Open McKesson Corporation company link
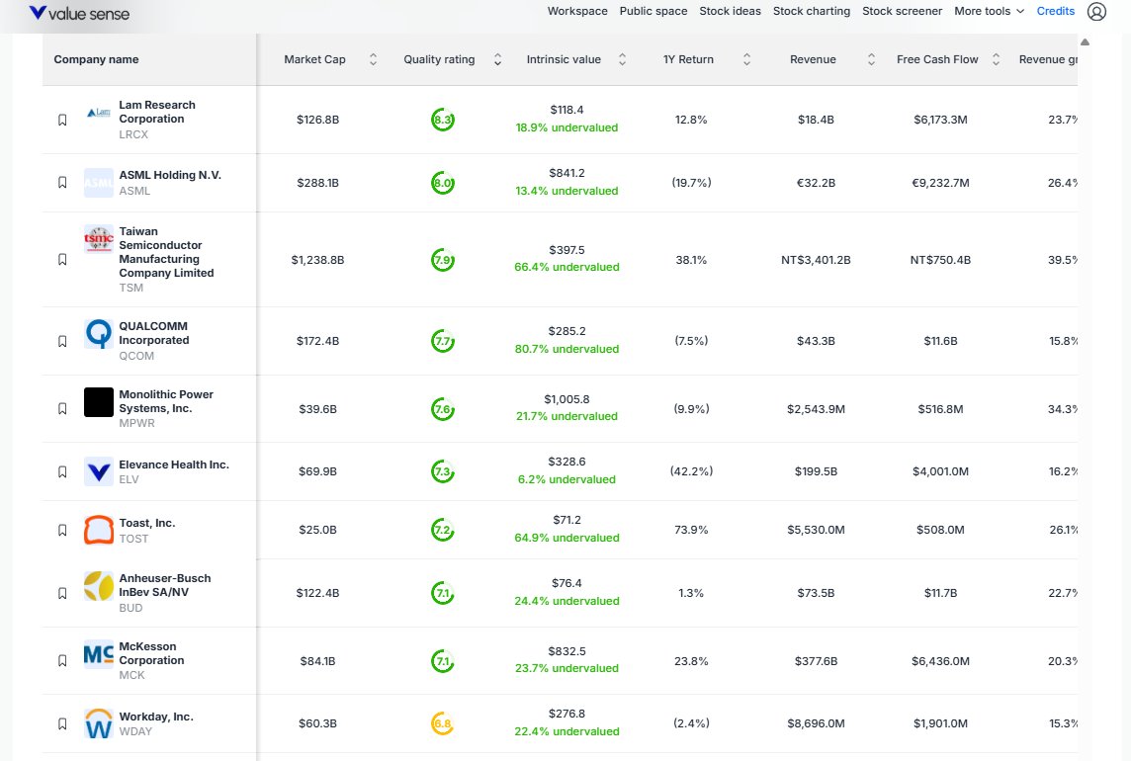Viewport: 1131px width, 761px height. point(151,653)
